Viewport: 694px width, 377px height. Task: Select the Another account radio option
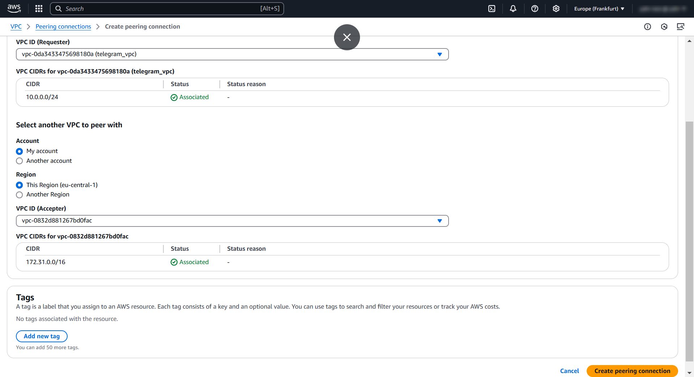pos(20,161)
